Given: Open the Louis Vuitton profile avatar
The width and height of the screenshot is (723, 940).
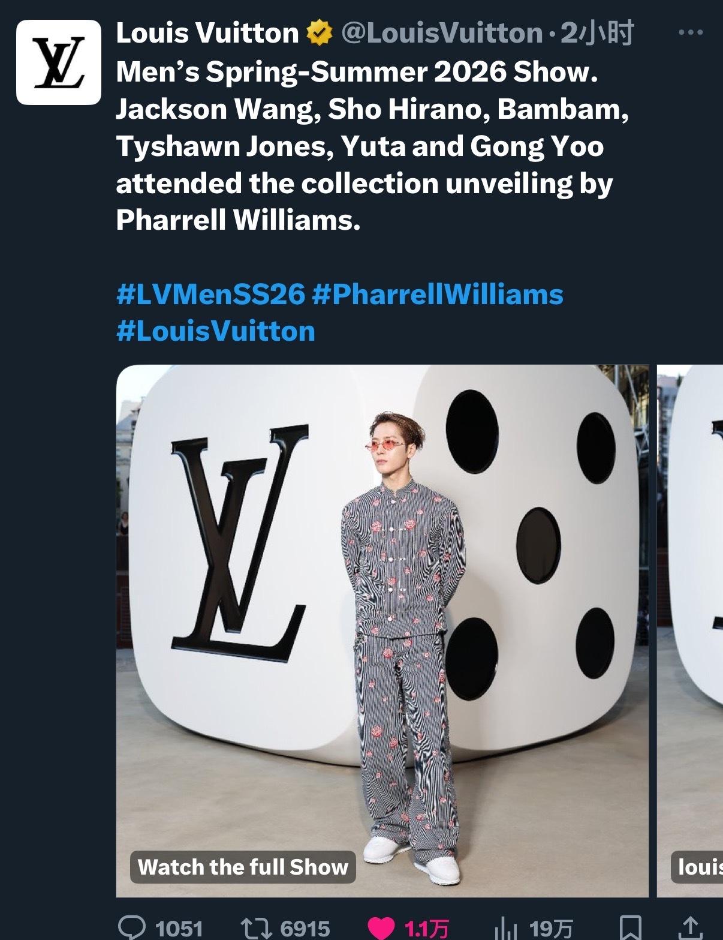Looking at the screenshot, I should pos(58,62).
